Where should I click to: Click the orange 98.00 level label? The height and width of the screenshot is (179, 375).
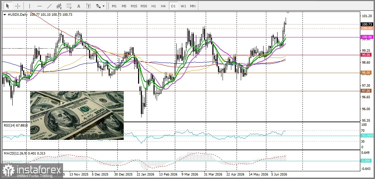[367, 73]
